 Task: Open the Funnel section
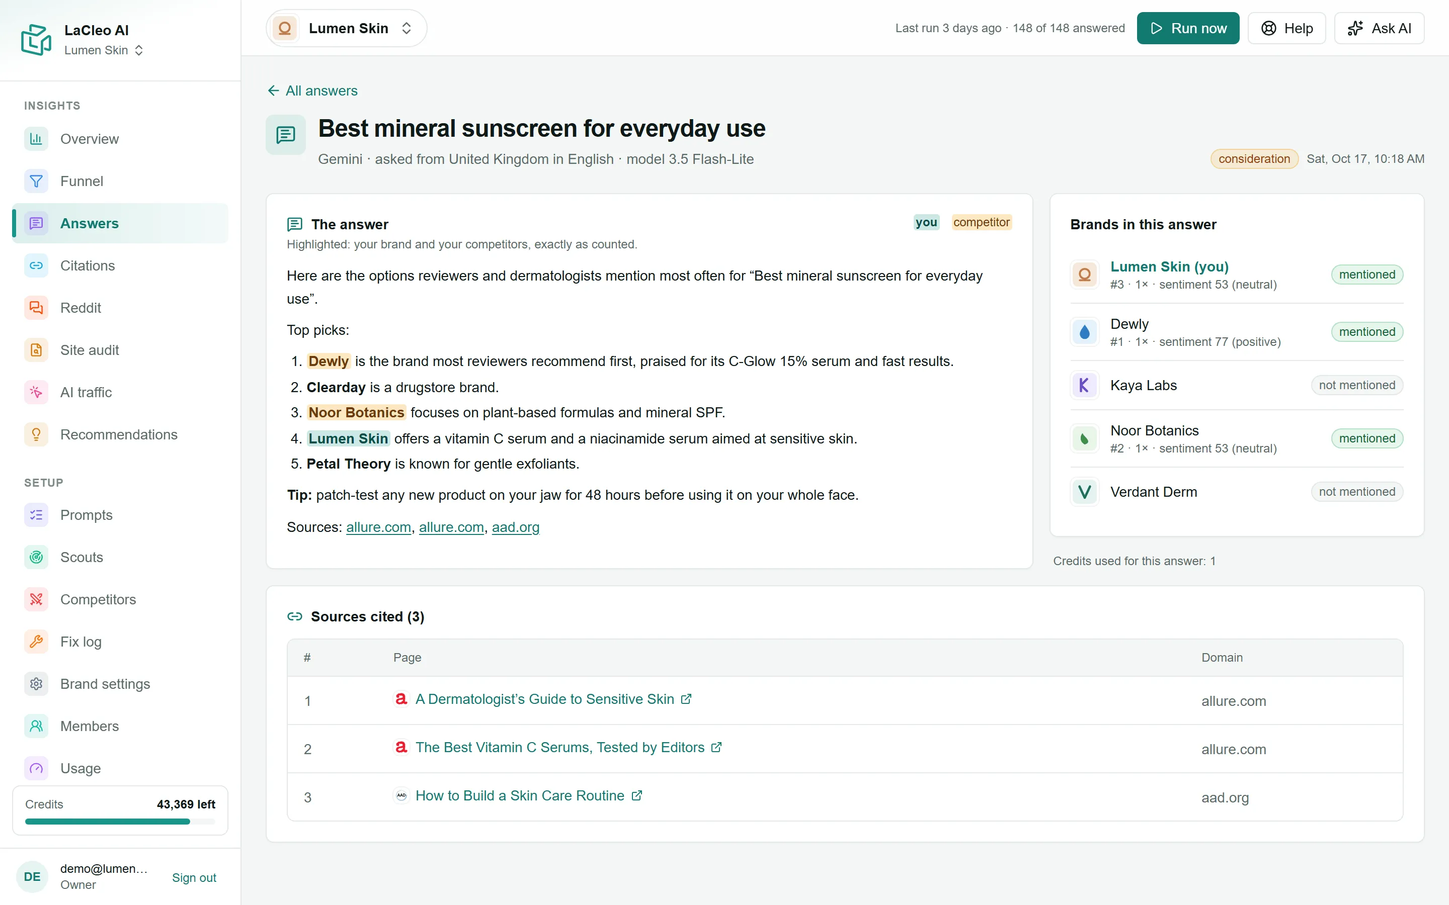pos(120,181)
